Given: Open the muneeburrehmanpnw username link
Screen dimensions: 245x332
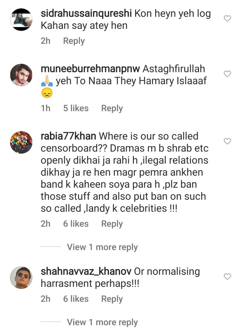Looking at the screenshot, I should tap(90, 69).
